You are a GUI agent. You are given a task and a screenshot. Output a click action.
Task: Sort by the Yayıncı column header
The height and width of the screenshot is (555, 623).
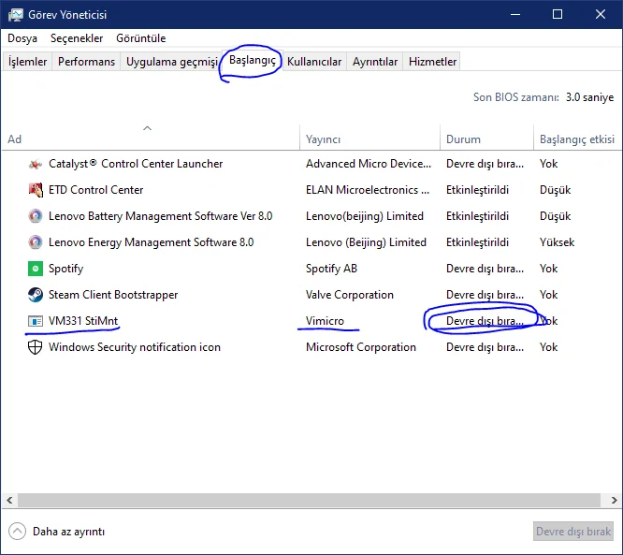(x=323, y=139)
